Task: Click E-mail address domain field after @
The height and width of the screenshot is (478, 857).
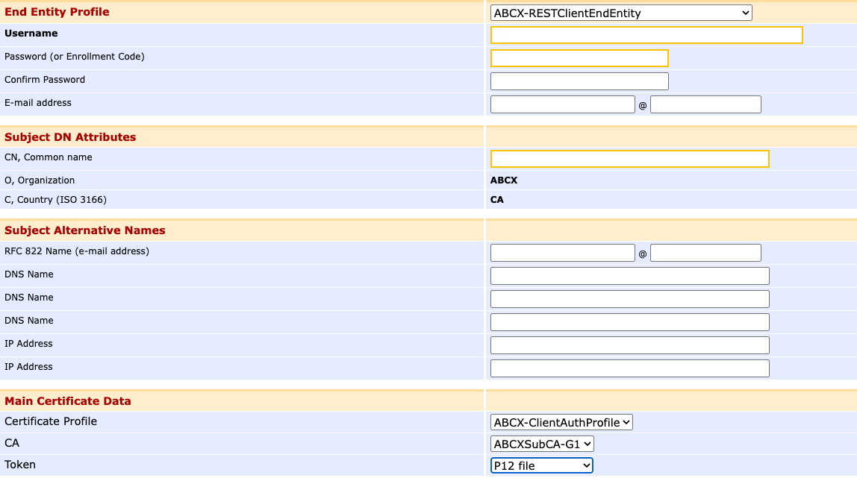Action: [x=705, y=104]
